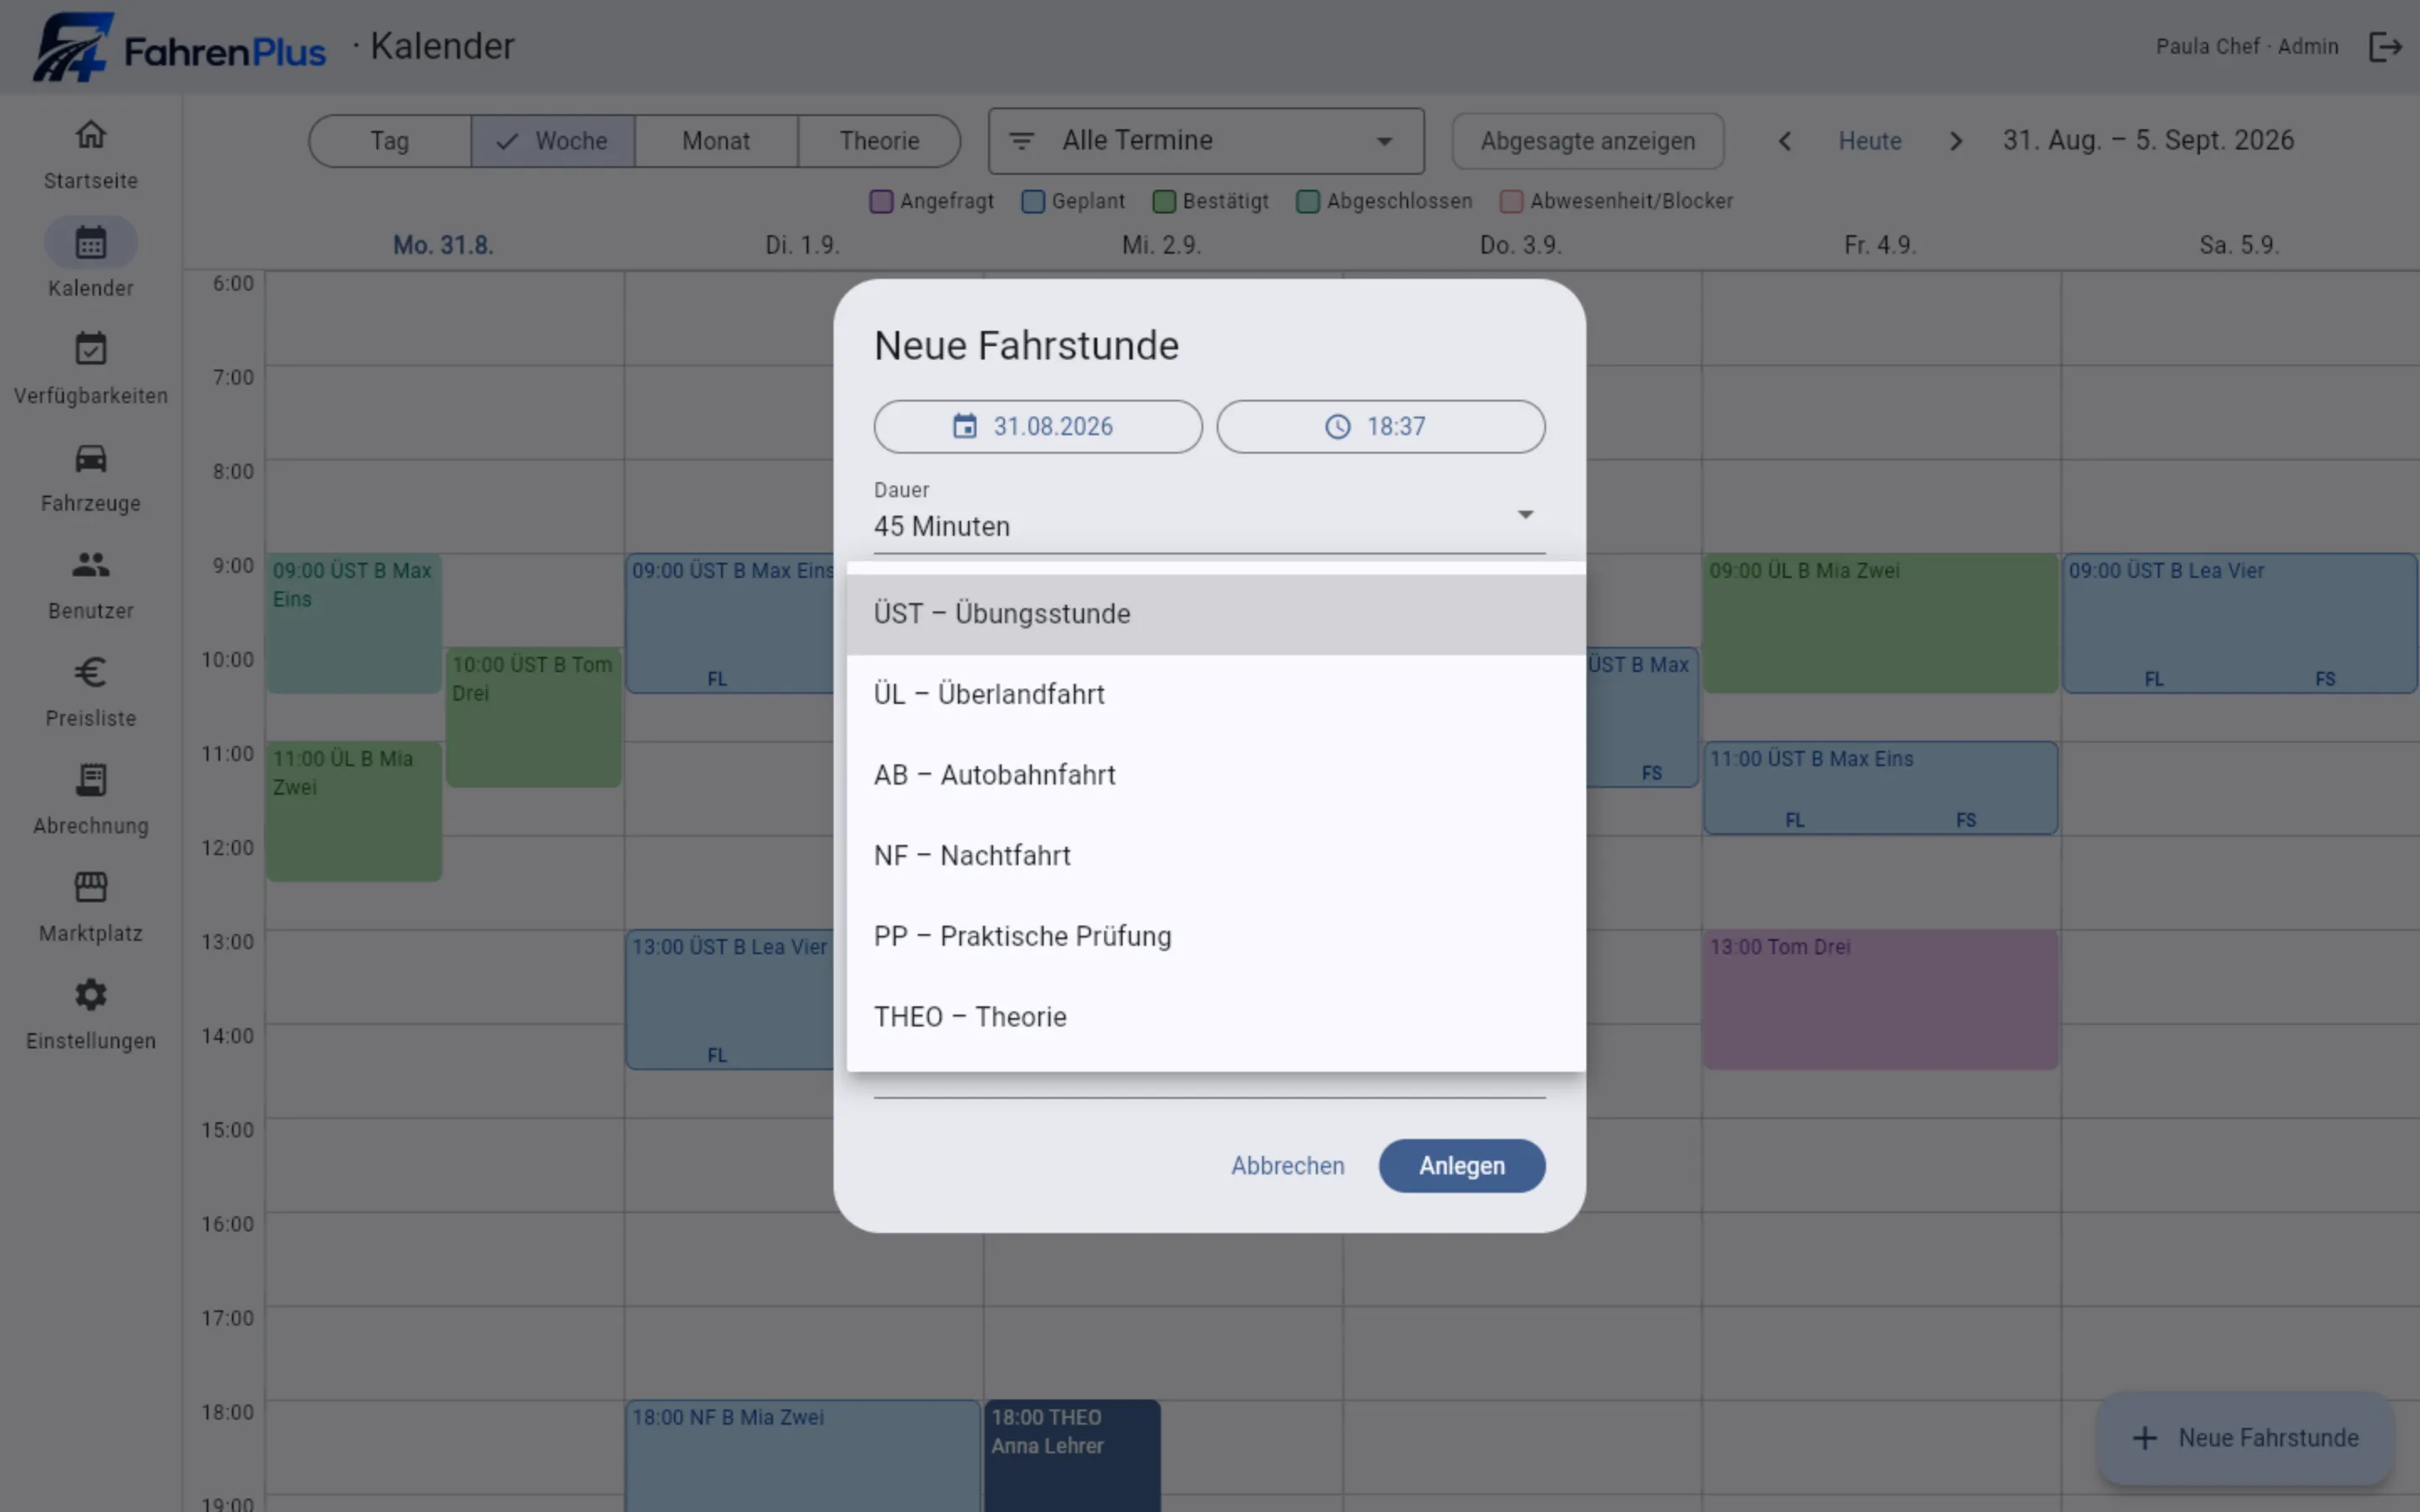The image size is (2420, 1512).
Task: Go to the next week arrow
Action: click(1956, 141)
